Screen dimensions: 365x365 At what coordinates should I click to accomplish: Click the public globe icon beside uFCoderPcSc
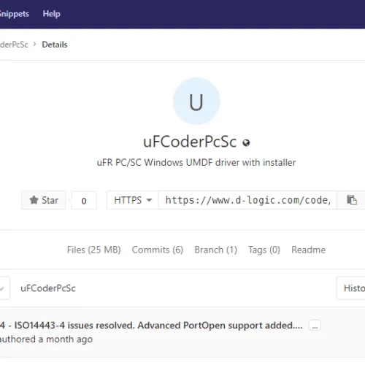click(246, 142)
